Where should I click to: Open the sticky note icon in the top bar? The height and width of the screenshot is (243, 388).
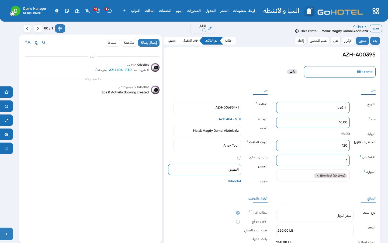(x=67, y=11)
